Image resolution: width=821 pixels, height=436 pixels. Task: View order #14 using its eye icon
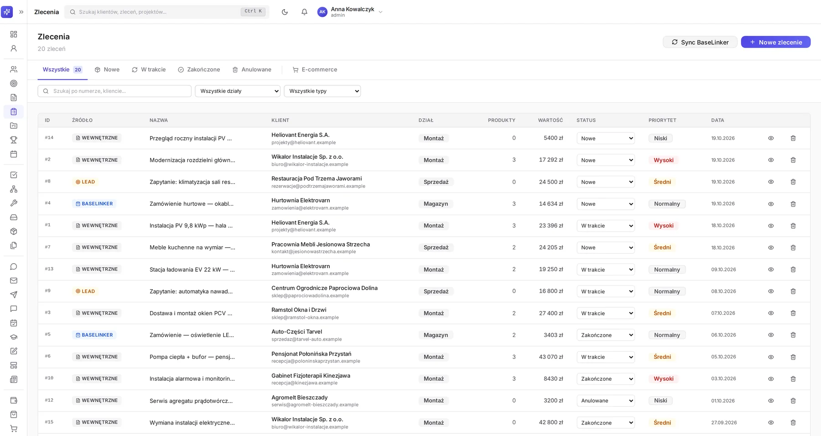[x=771, y=138]
